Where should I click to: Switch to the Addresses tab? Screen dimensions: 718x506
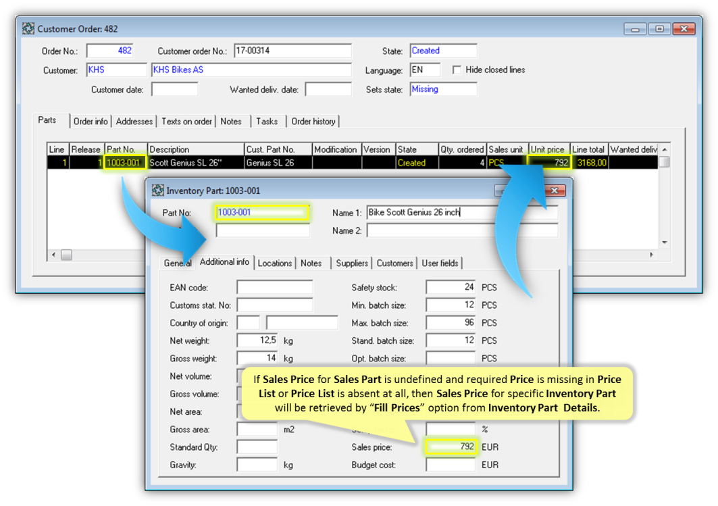point(134,122)
